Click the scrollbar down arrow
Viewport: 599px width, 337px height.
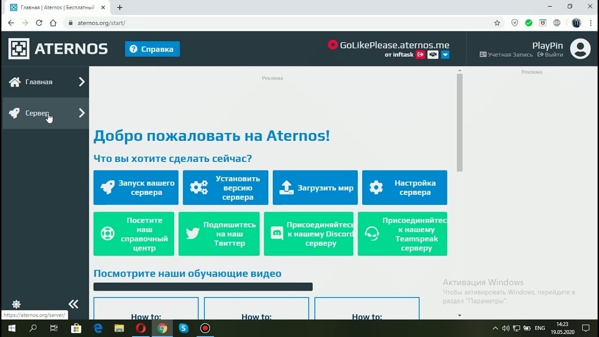pyautogui.click(x=460, y=315)
